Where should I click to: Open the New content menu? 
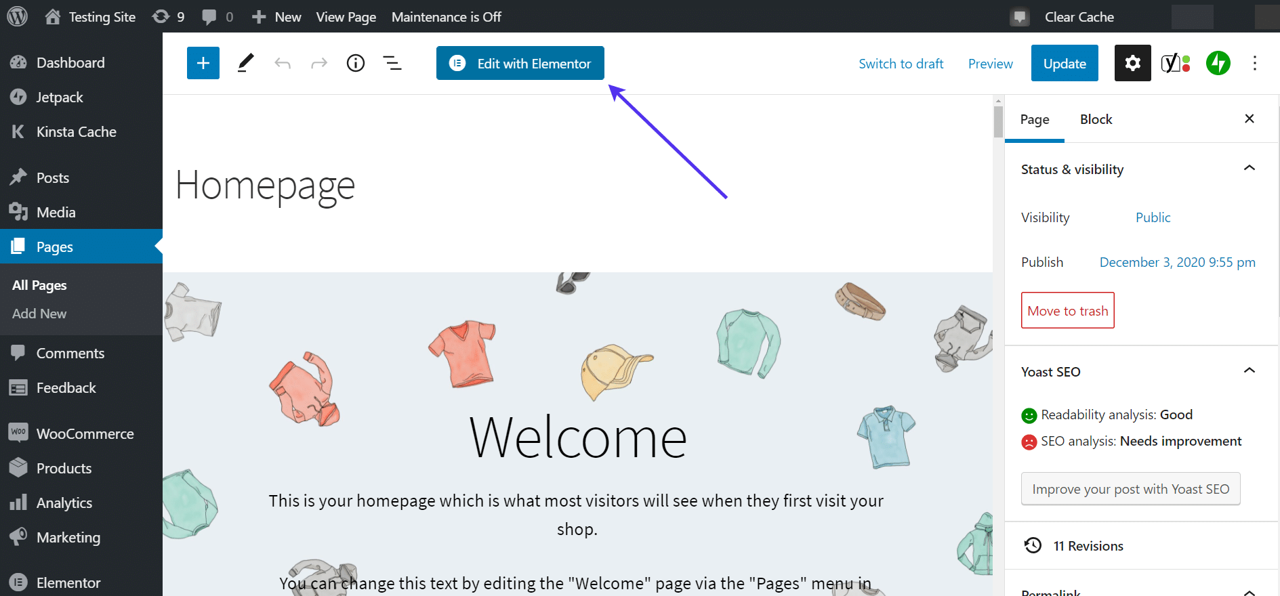point(276,17)
